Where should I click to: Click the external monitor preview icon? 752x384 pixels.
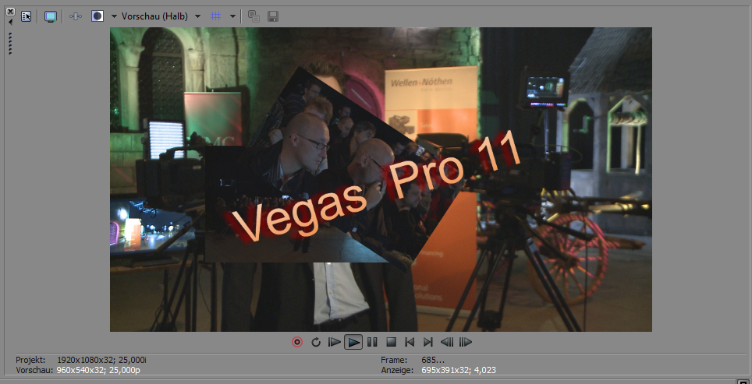[x=51, y=16]
